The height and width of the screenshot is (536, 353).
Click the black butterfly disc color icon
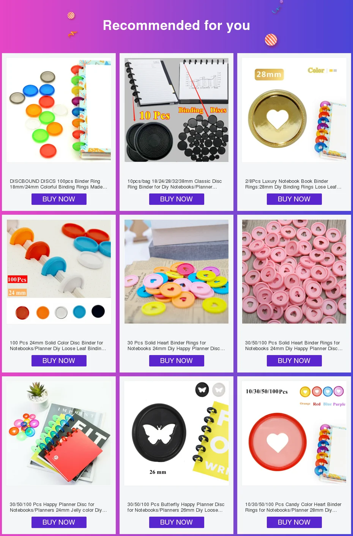click(202, 390)
